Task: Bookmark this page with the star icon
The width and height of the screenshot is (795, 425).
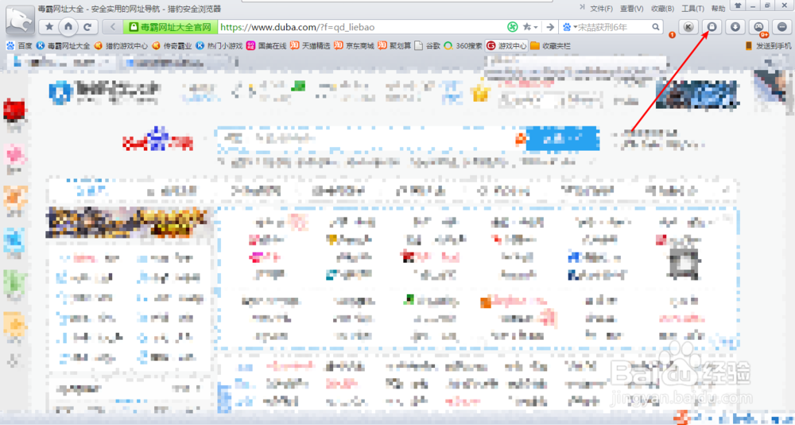Action: pyautogui.click(x=527, y=27)
